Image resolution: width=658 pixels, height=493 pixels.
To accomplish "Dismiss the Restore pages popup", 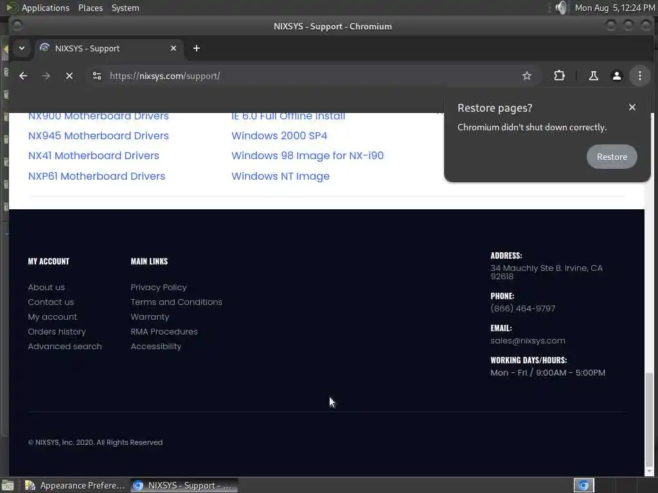I will click(x=632, y=107).
